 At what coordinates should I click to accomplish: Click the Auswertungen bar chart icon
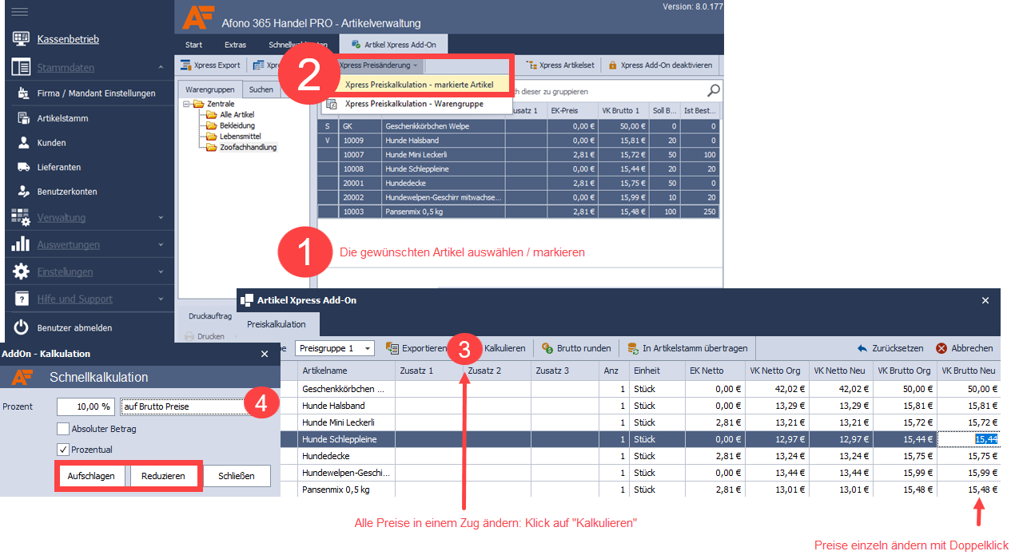click(21, 244)
